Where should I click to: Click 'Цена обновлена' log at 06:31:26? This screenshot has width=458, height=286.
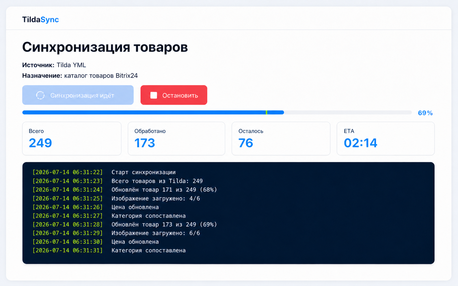[135, 207]
